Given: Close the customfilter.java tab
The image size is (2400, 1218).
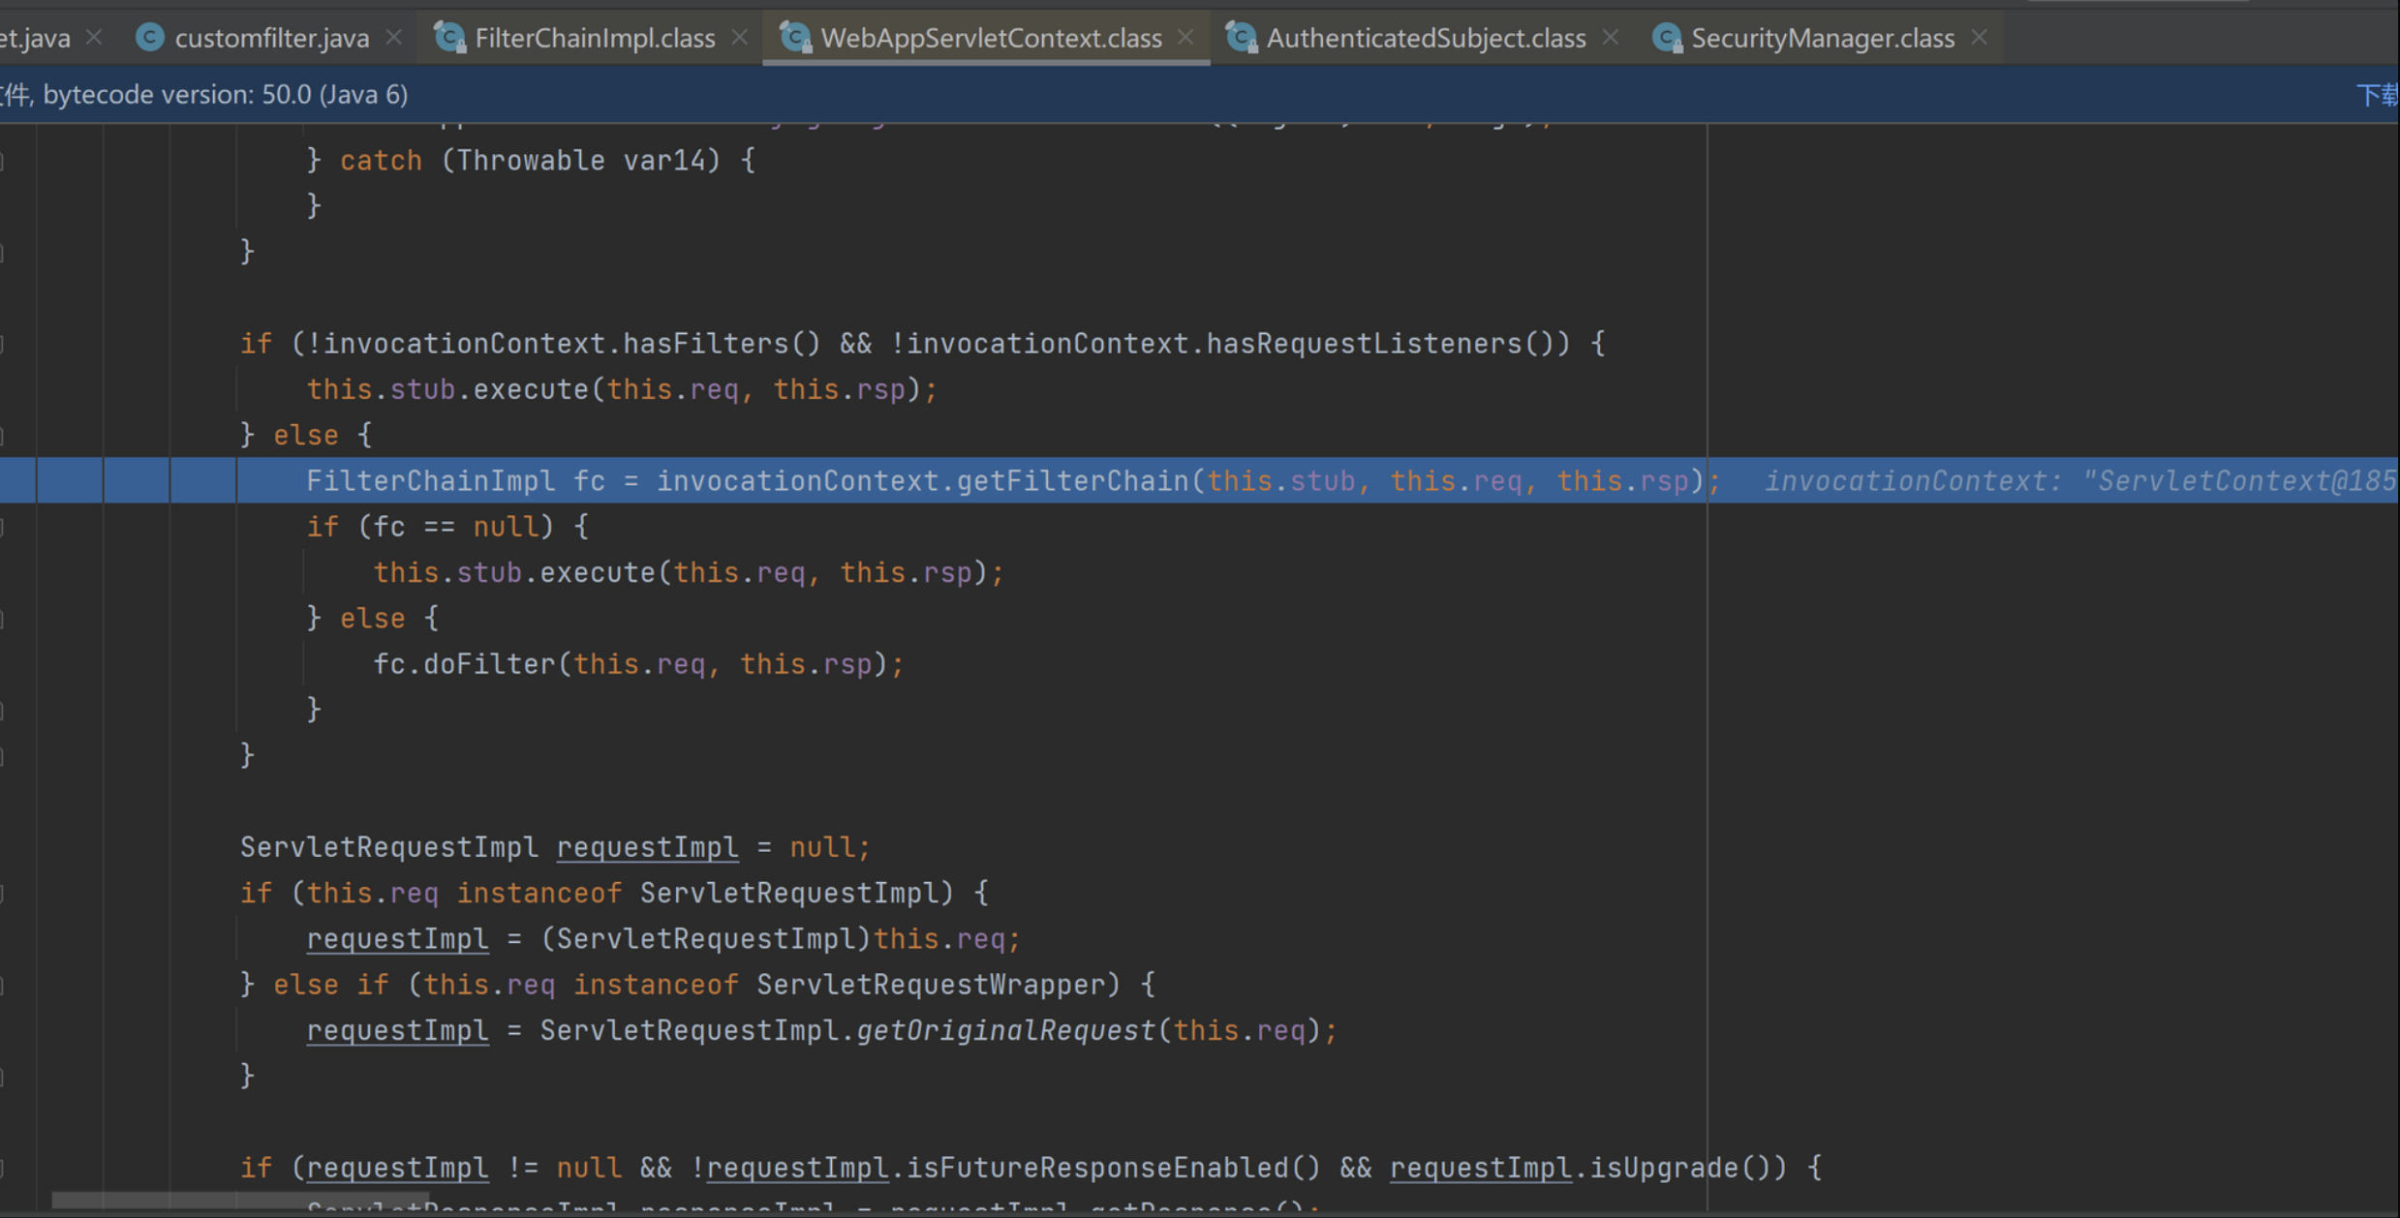Looking at the screenshot, I should tap(394, 38).
